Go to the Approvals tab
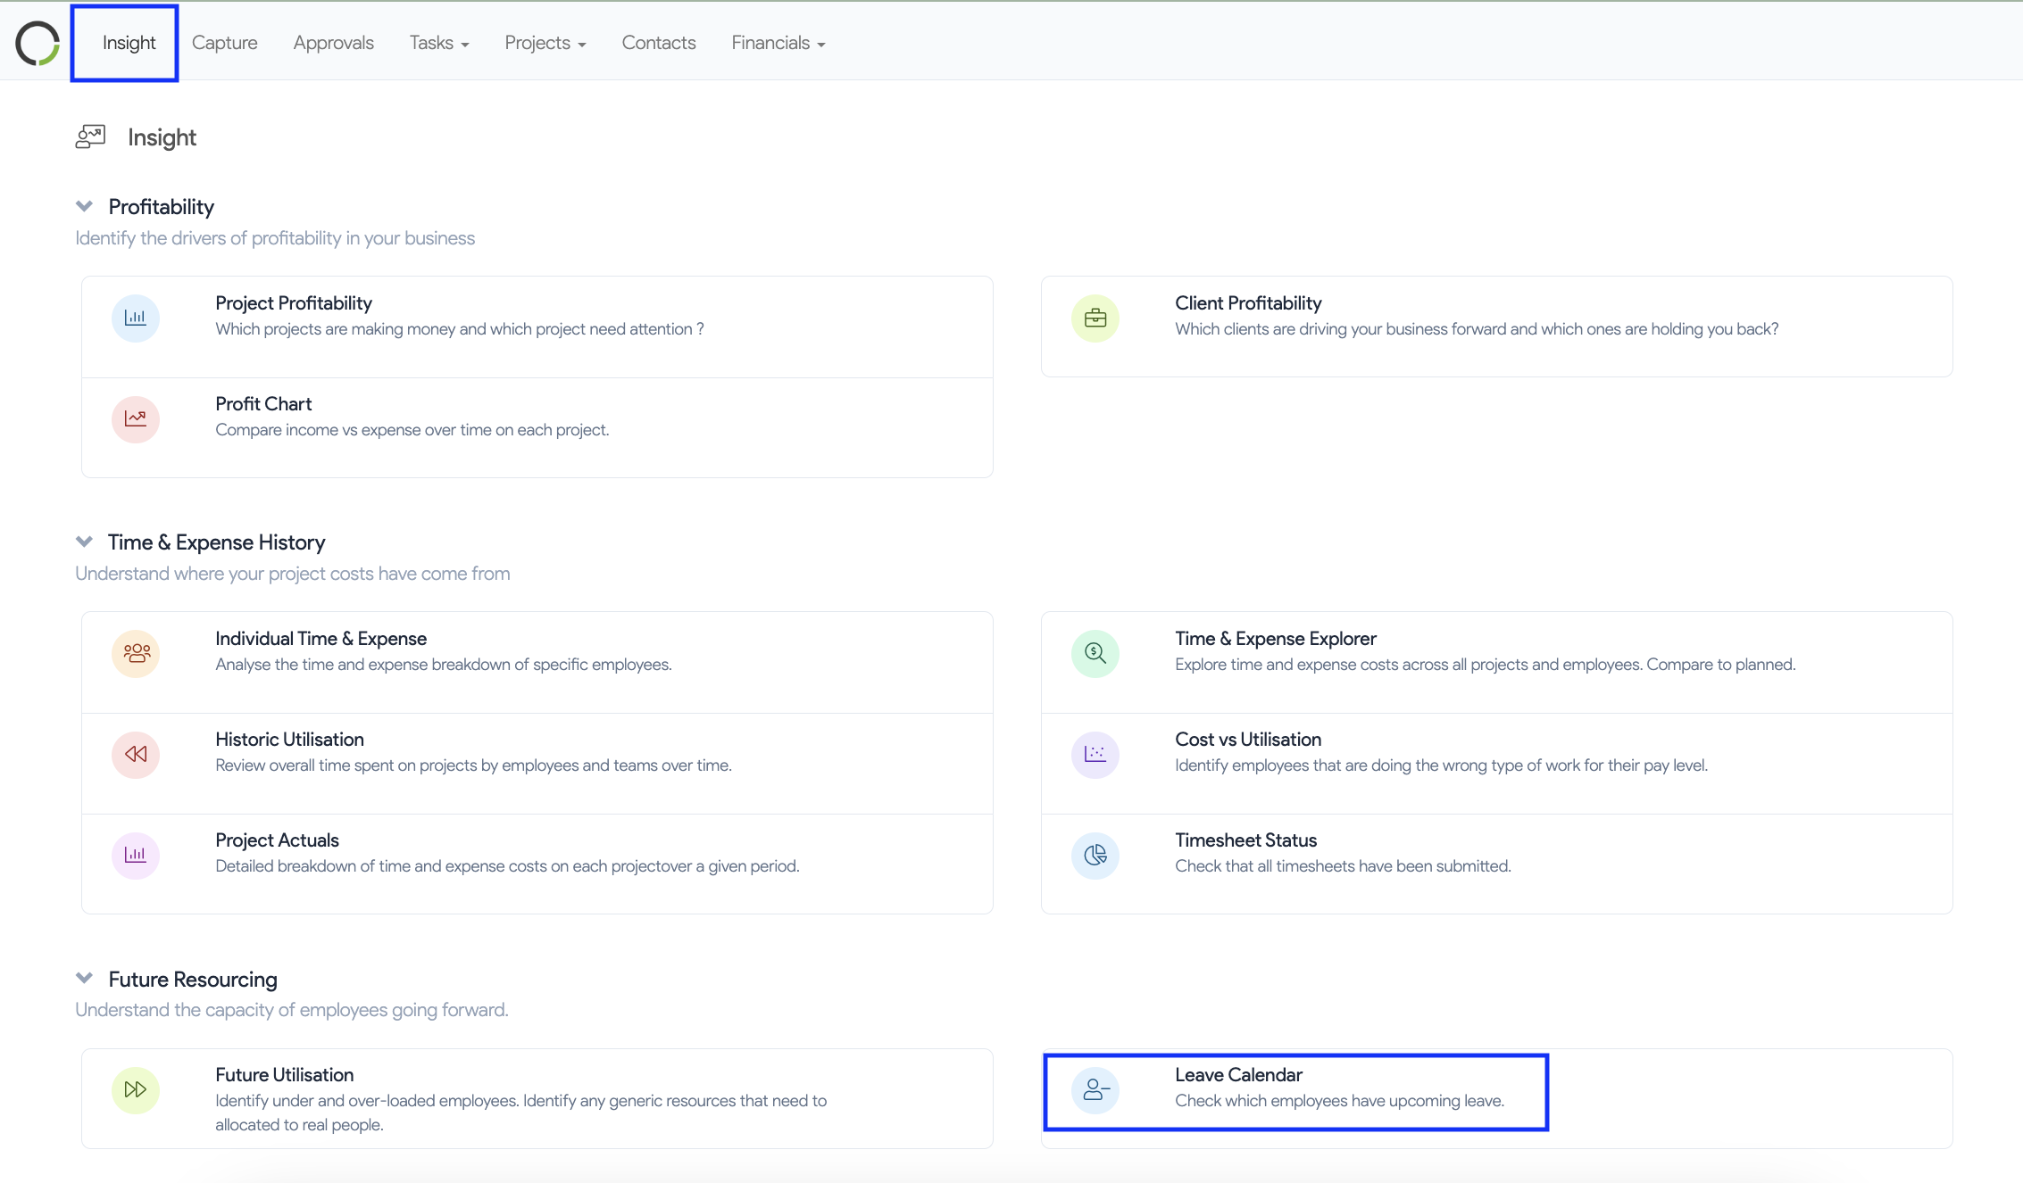Image resolution: width=2023 pixels, height=1183 pixels. click(333, 43)
